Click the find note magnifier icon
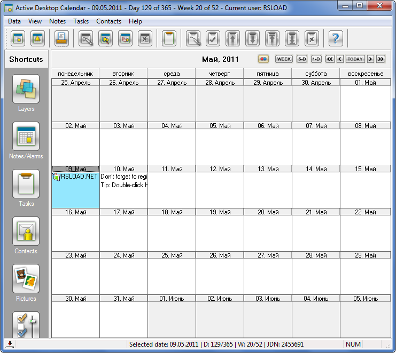This screenshot has width=396, height=353. point(106,38)
